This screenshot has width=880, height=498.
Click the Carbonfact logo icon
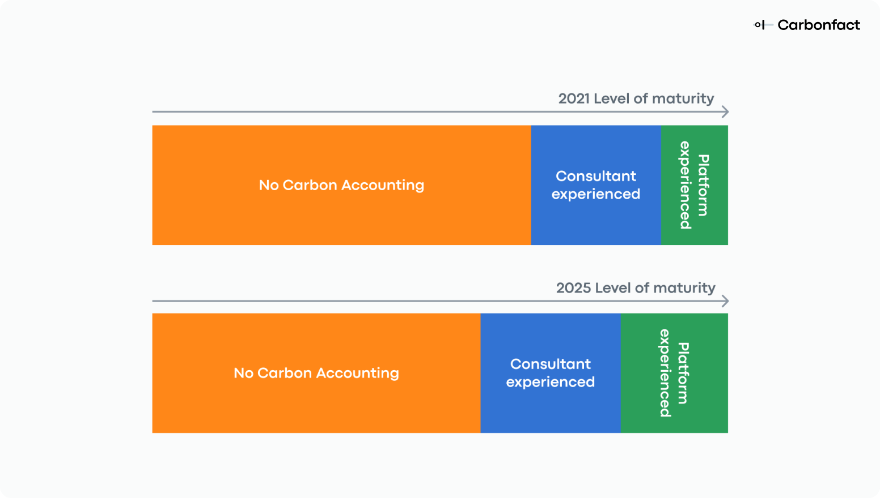click(x=763, y=25)
